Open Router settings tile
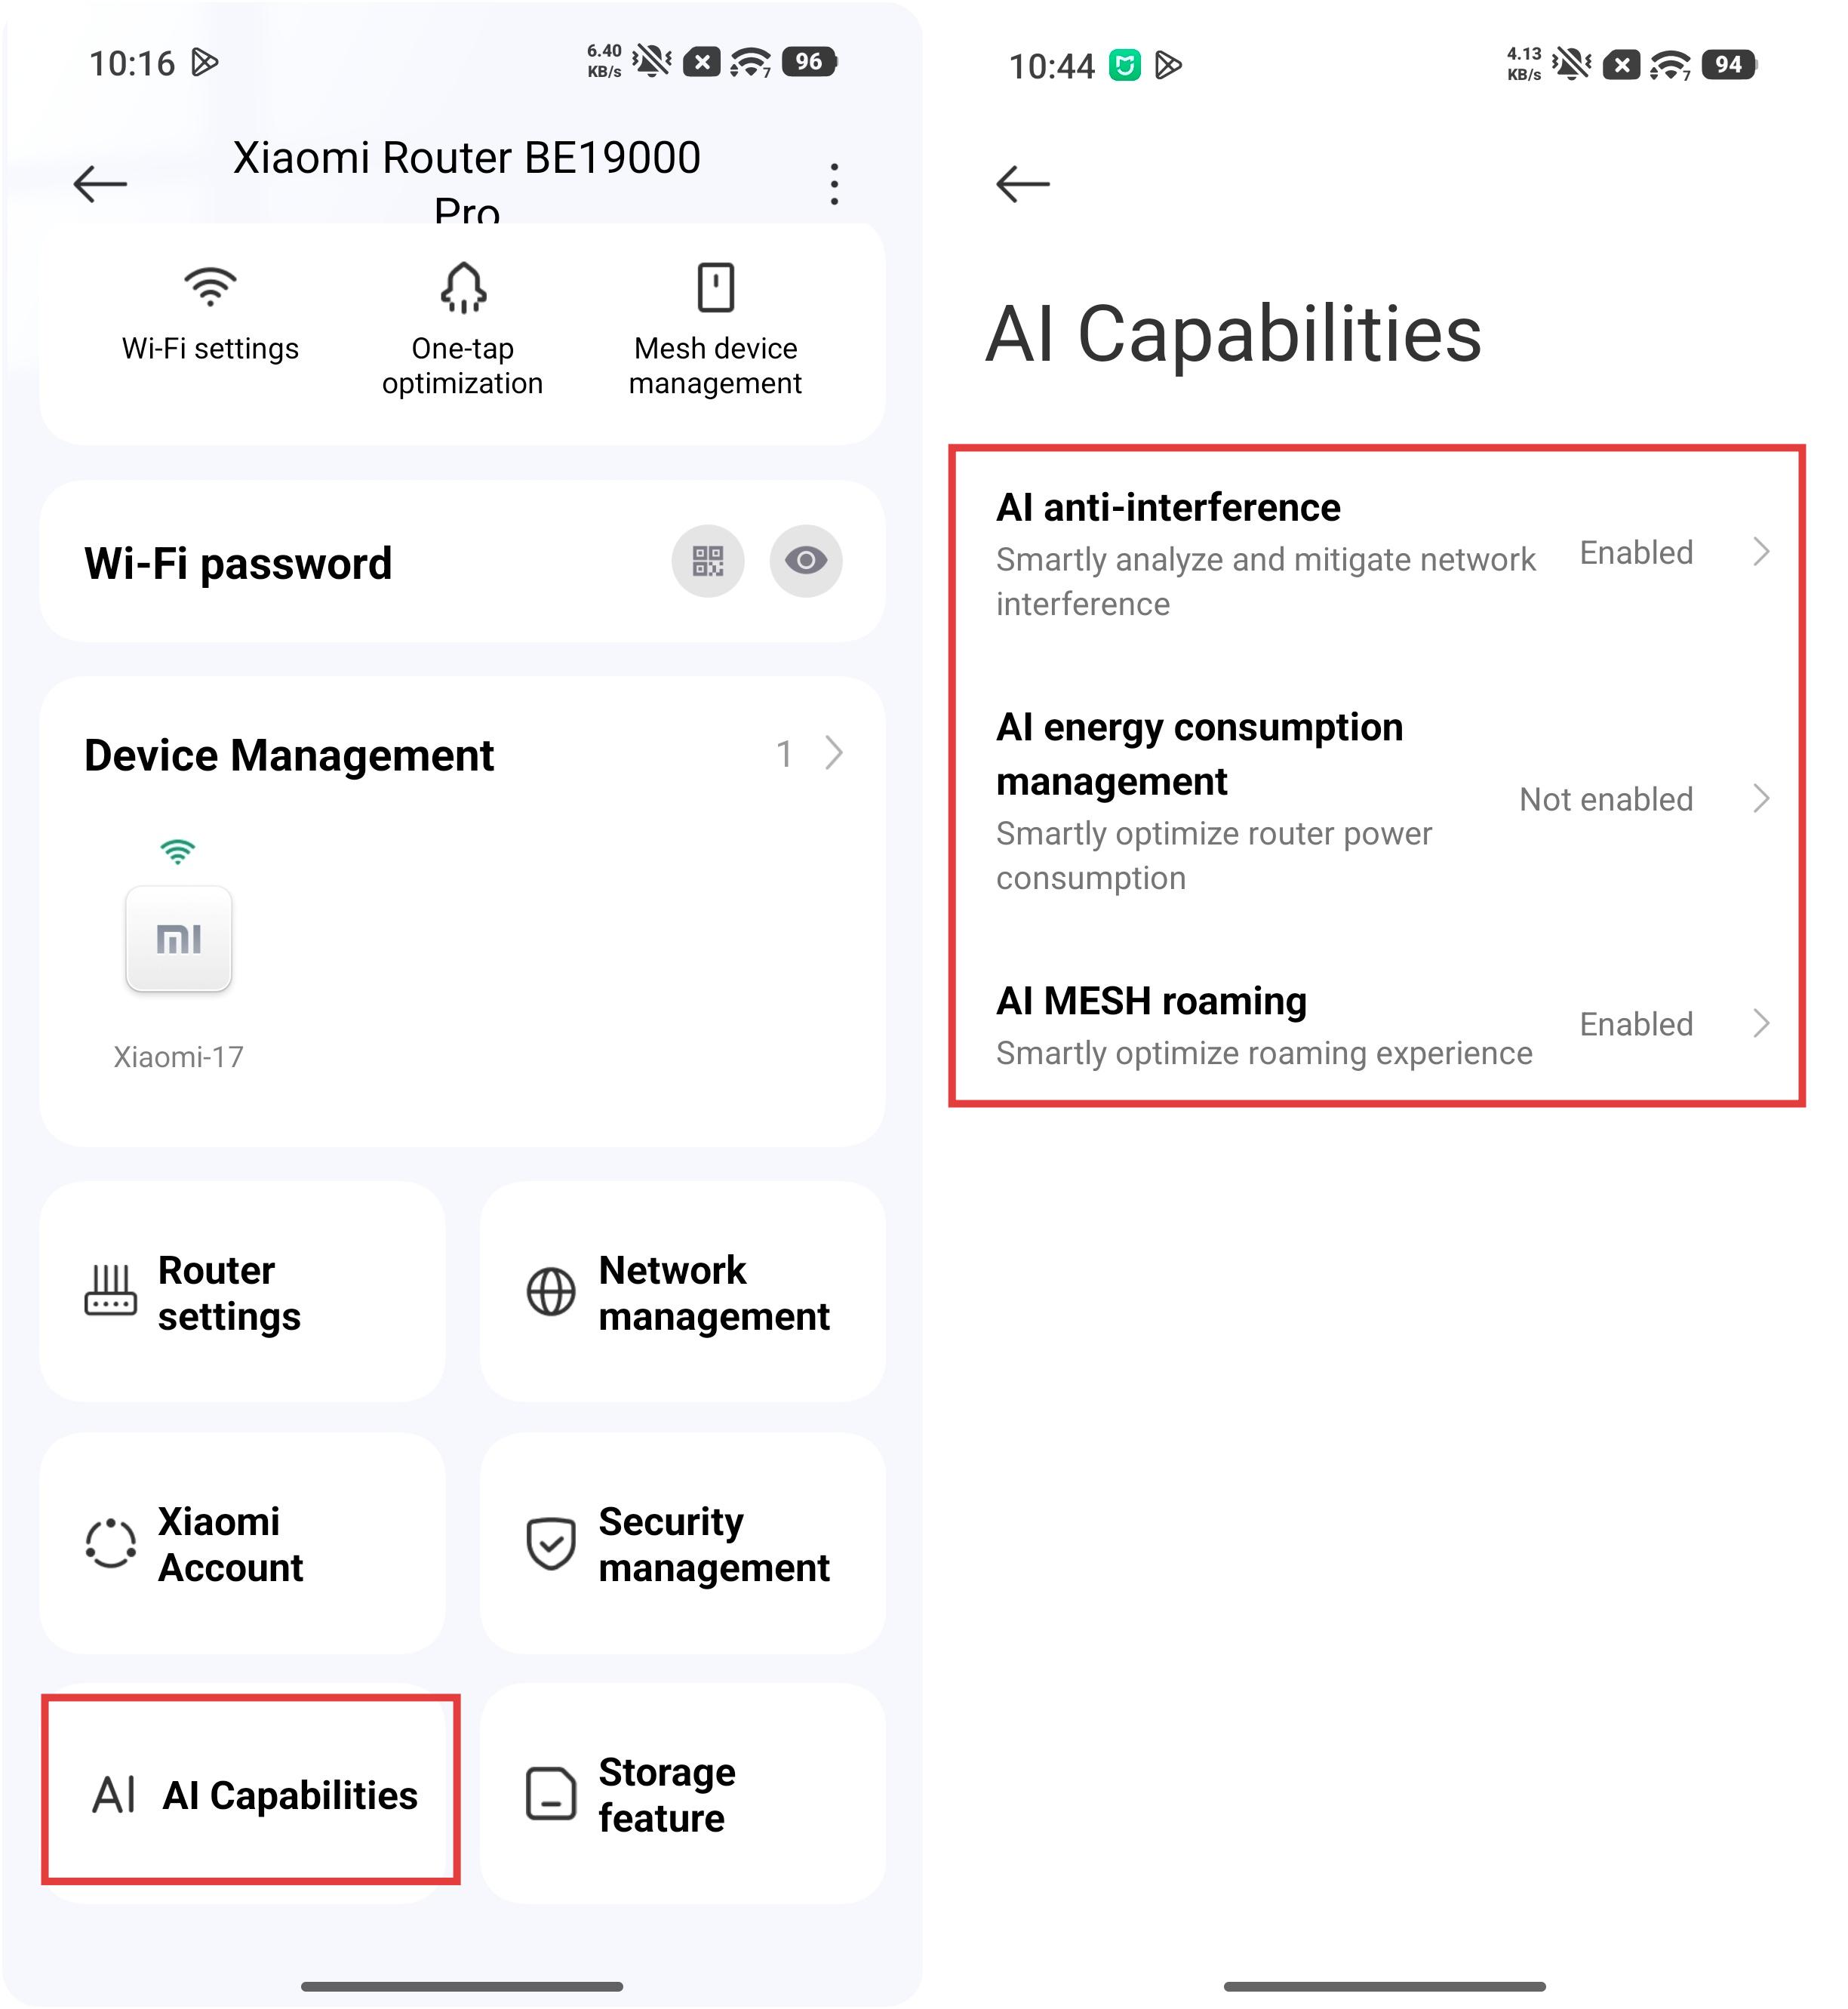Viewport: 1848px width, 2009px height. [242, 1292]
